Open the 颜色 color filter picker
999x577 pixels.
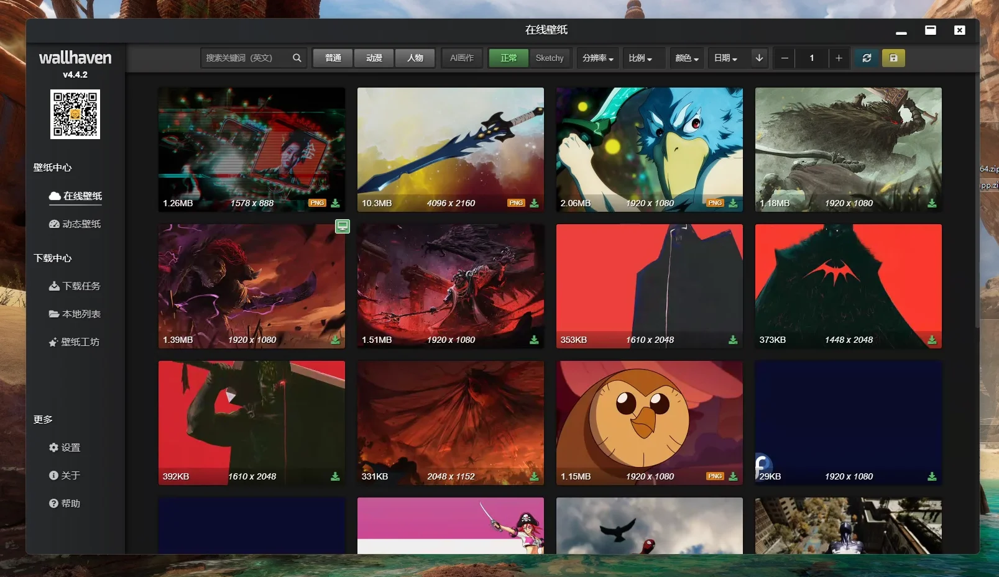click(686, 58)
